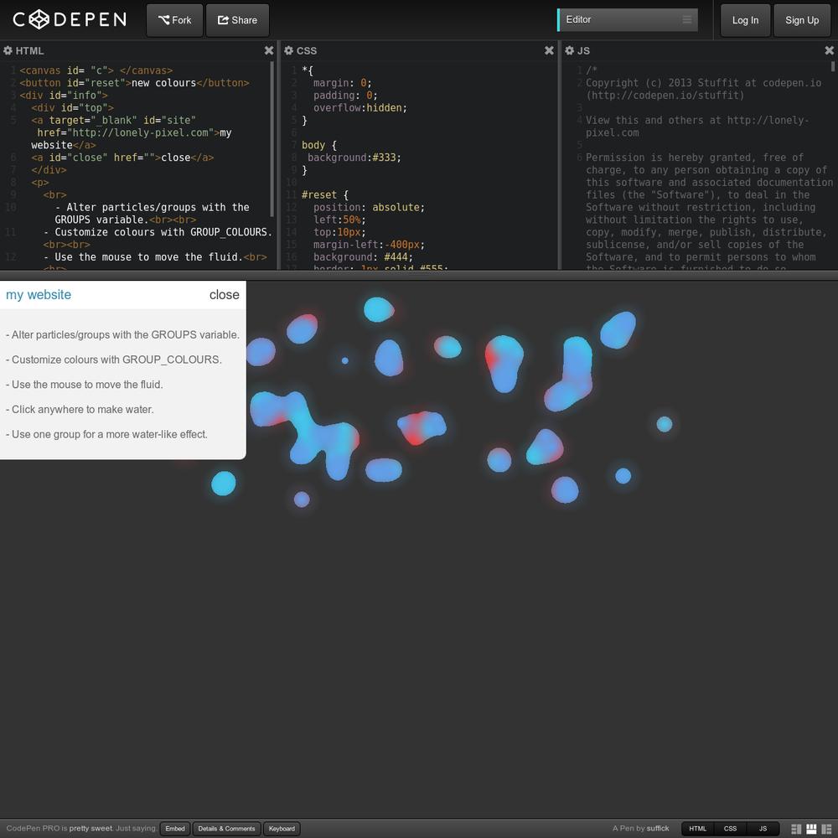Screen dimensions: 838x838
Task: Click 'Use the mouse to move the fluid' preview text
Action: coord(85,385)
